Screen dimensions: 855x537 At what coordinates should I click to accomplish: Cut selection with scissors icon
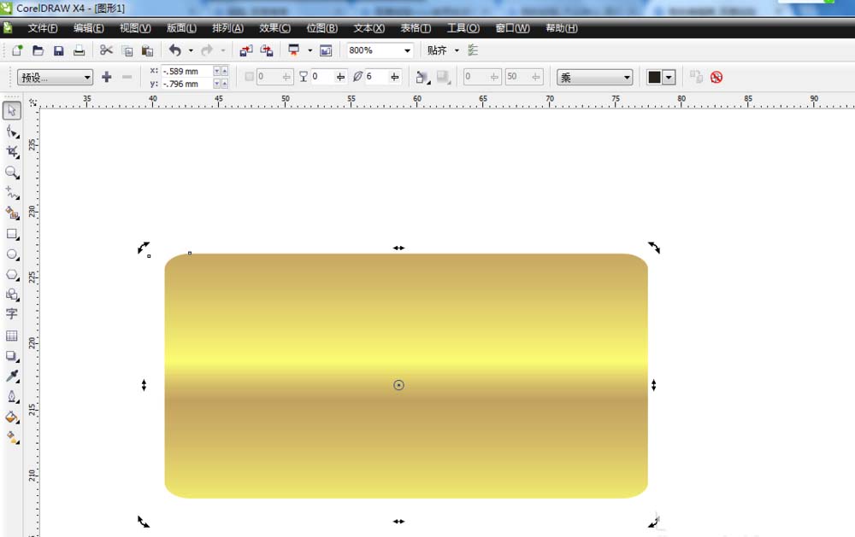pyautogui.click(x=106, y=50)
